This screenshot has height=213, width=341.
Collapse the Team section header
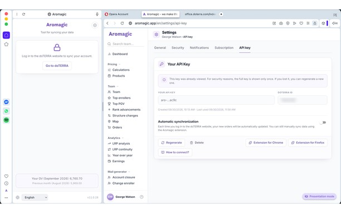point(113,86)
